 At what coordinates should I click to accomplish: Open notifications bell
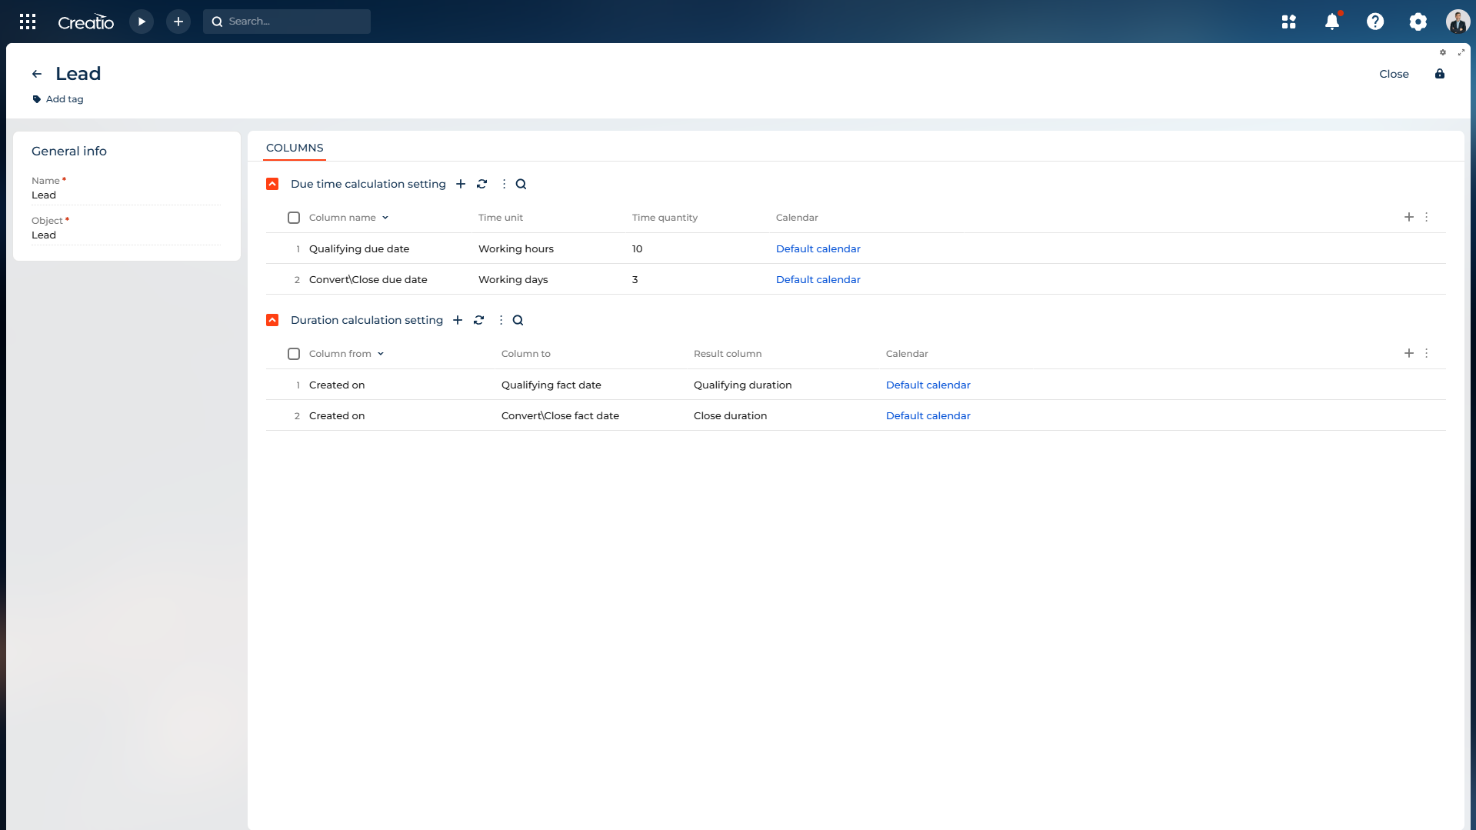pos(1332,22)
